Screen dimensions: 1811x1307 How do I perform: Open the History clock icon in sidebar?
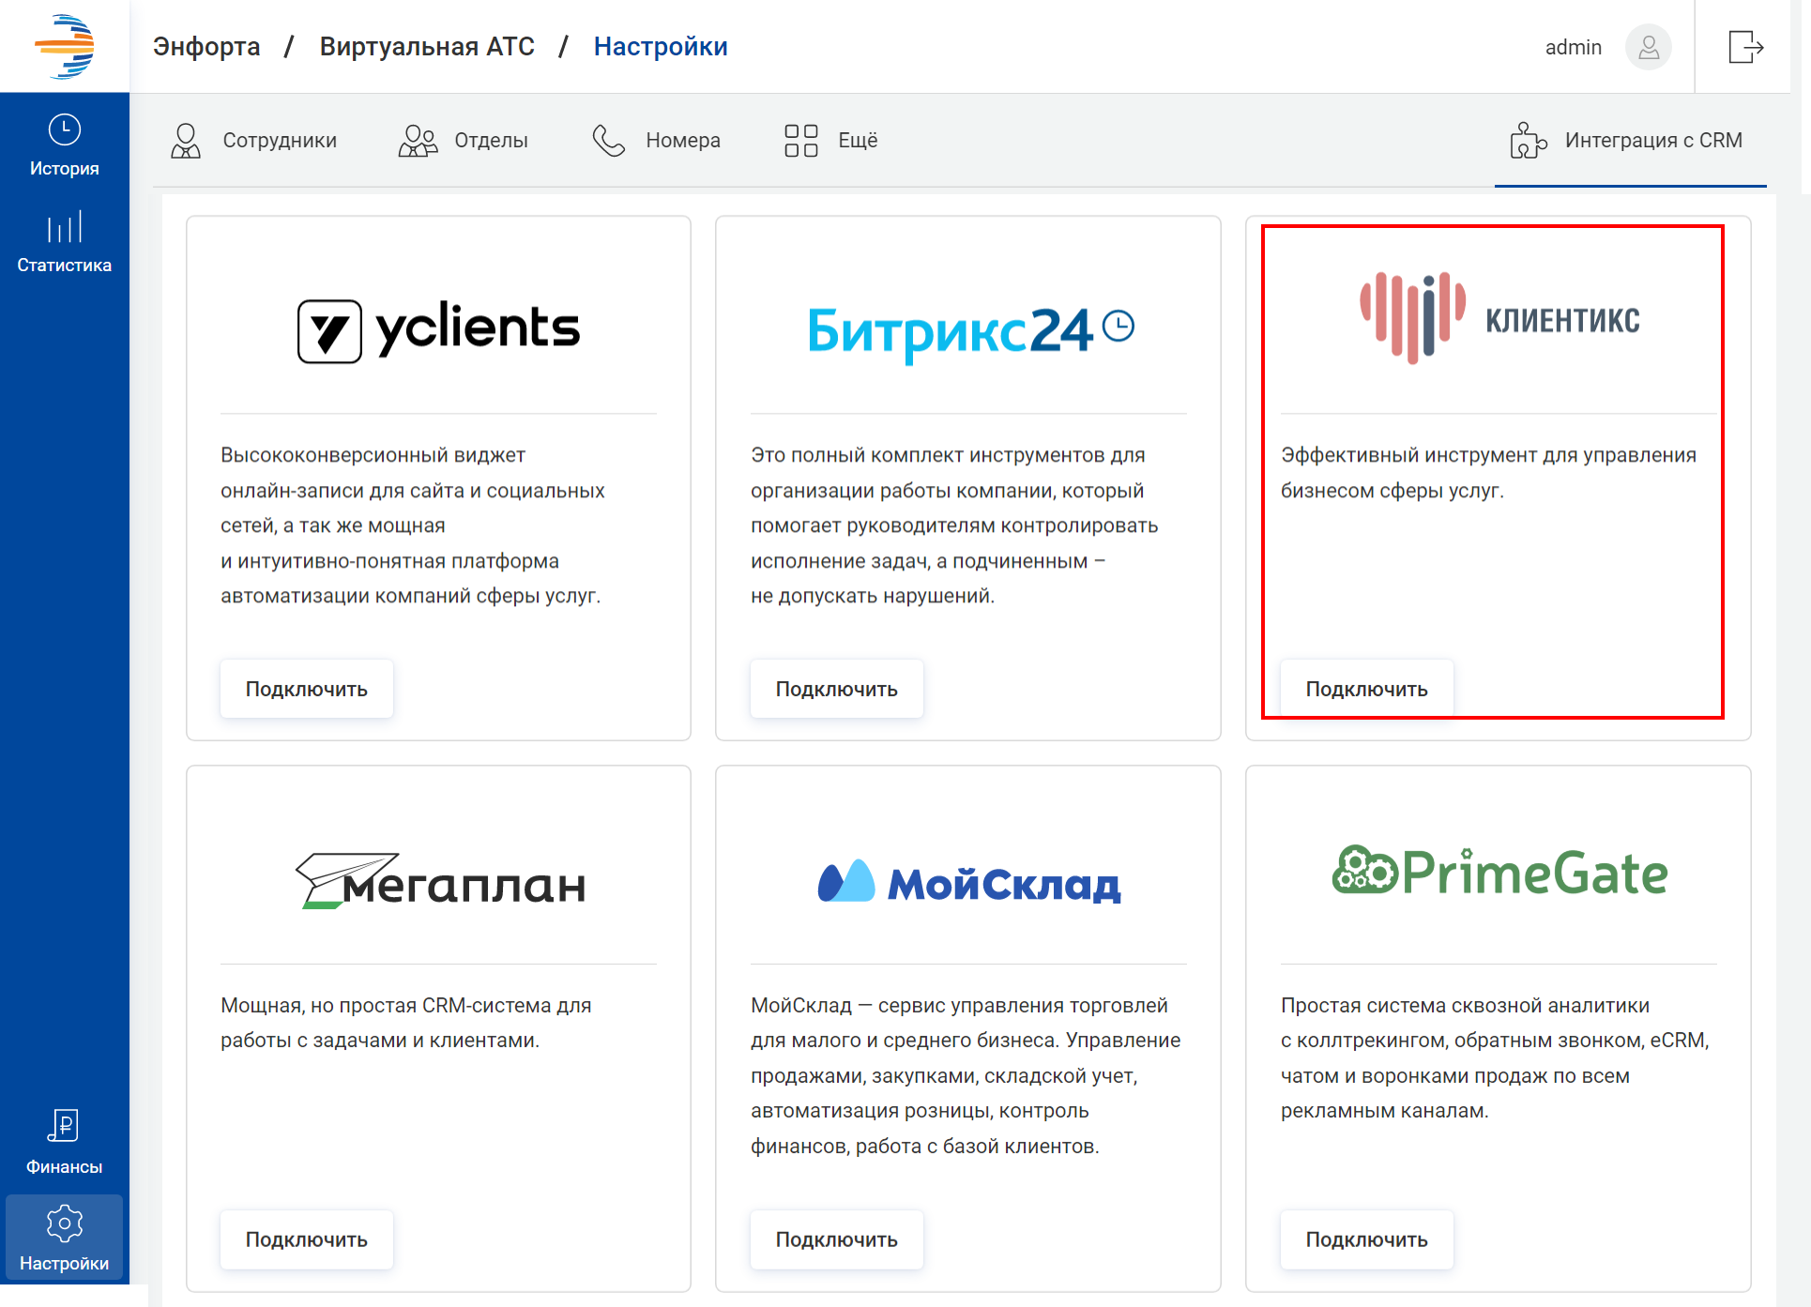(65, 129)
